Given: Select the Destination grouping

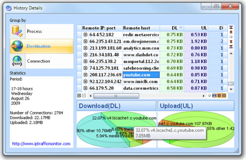Looking at the screenshot, I should click(x=42, y=46).
